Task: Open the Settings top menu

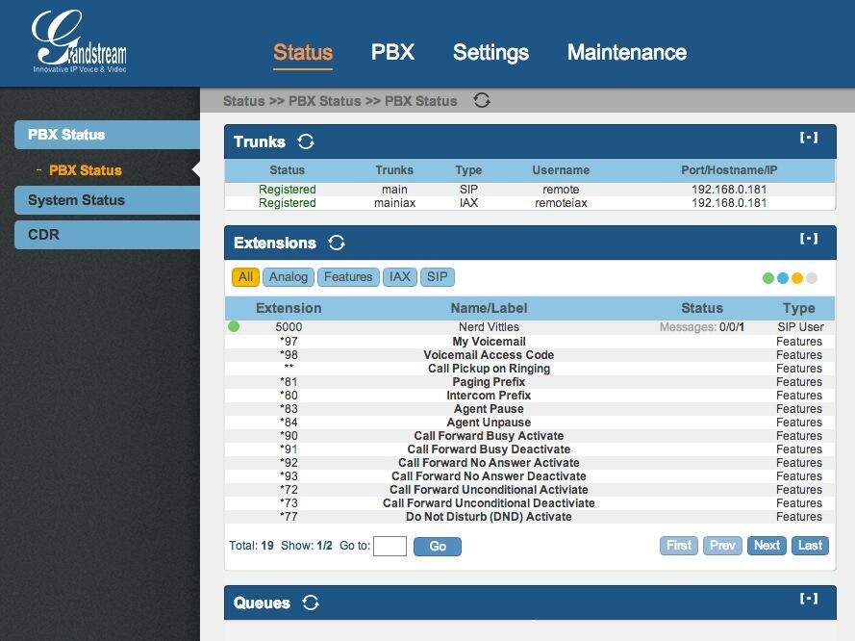Action: (490, 52)
